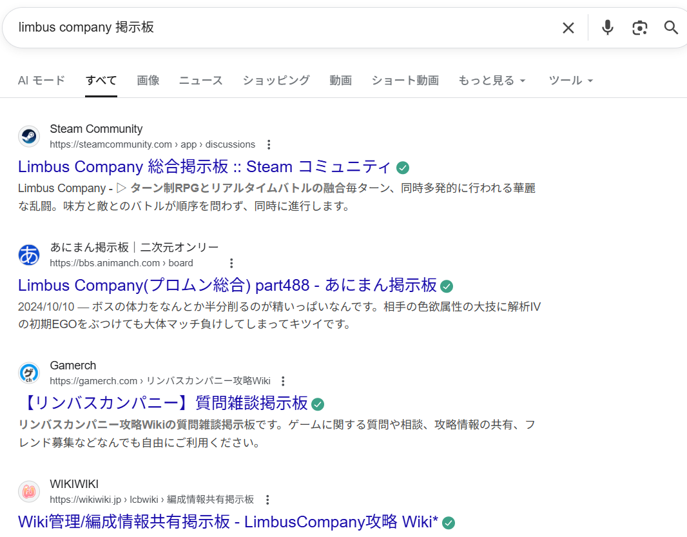The image size is (687, 537).
Task: Expand the ツール dropdown
Action: tap(570, 81)
